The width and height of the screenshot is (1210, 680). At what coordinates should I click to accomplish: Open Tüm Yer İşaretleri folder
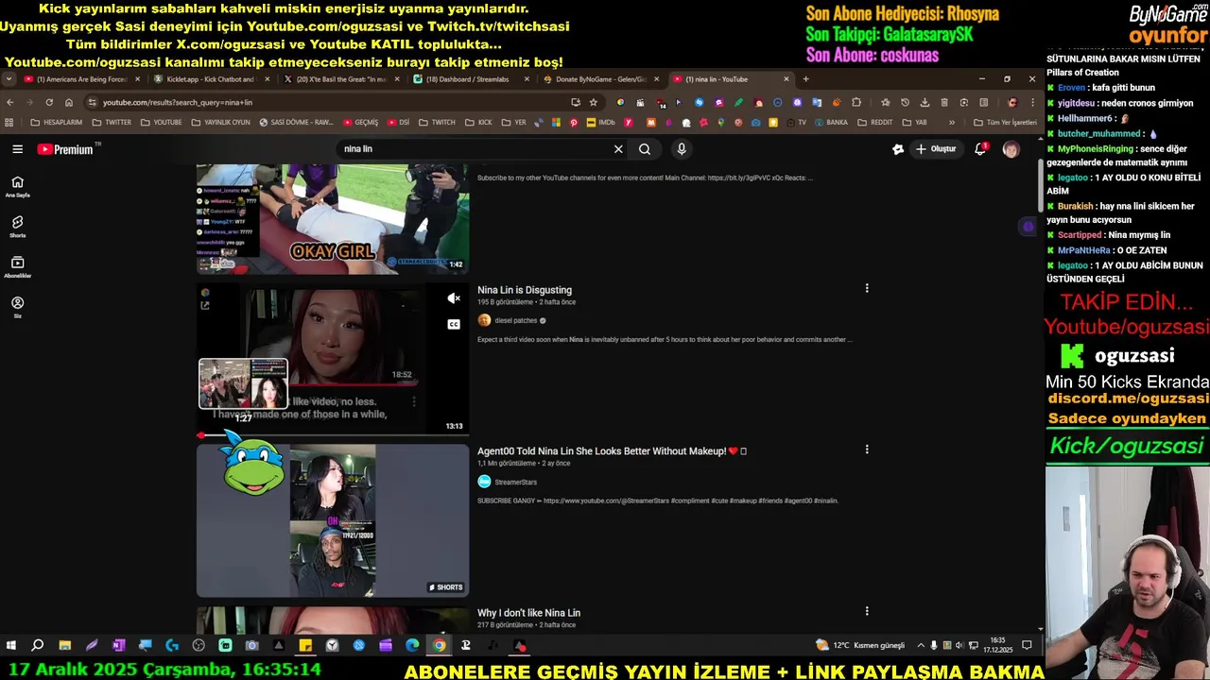pos(1005,122)
